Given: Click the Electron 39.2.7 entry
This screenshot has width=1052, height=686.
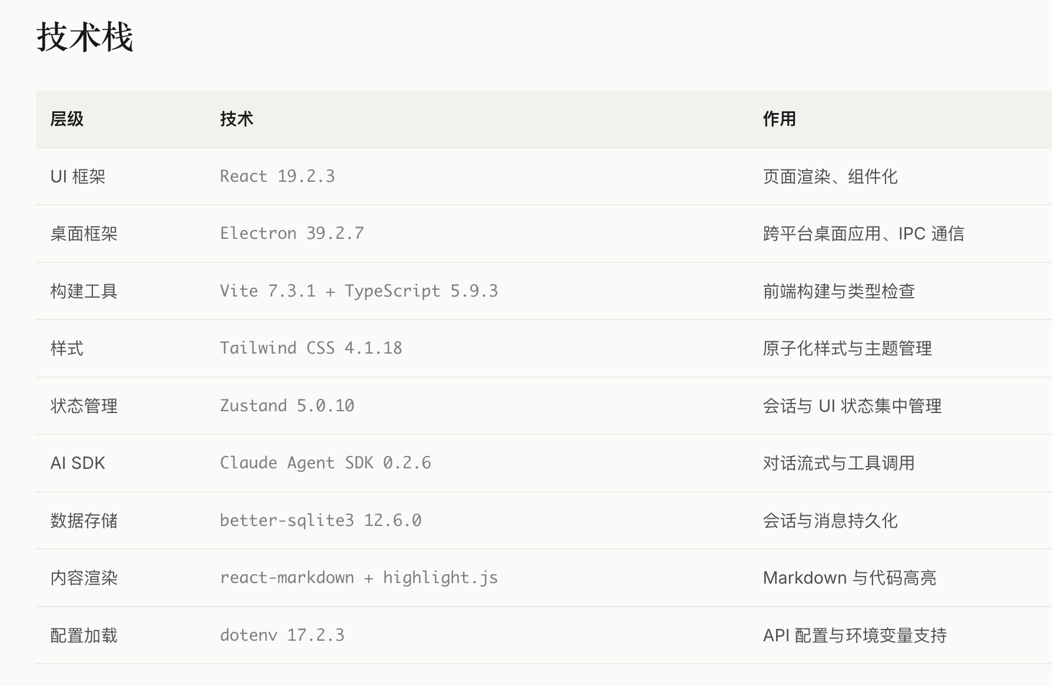Looking at the screenshot, I should tap(292, 234).
